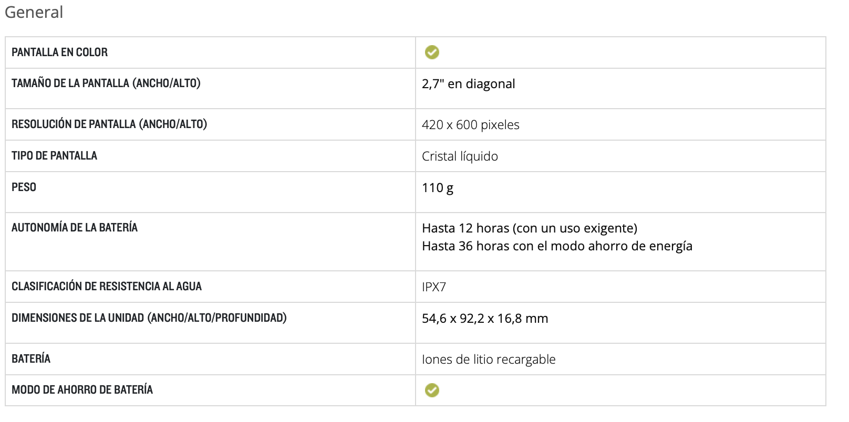Image resolution: width=849 pixels, height=422 pixels.
Task: Click the Iones de litio recargable value
Action: [489, 360]
